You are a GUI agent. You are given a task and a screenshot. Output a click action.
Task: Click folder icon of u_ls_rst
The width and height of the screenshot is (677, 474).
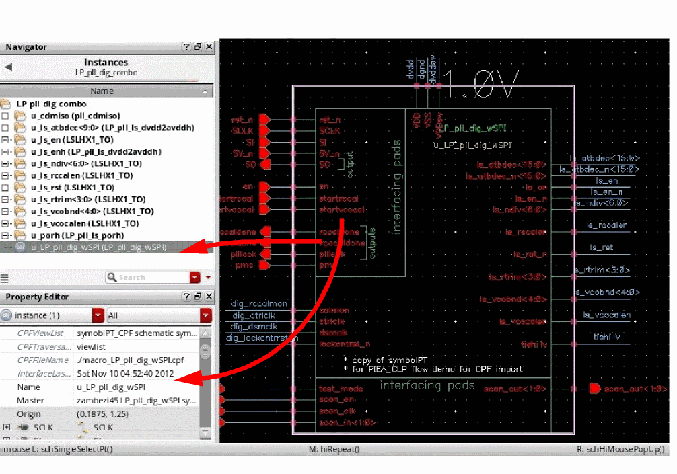tap(20, 188)
